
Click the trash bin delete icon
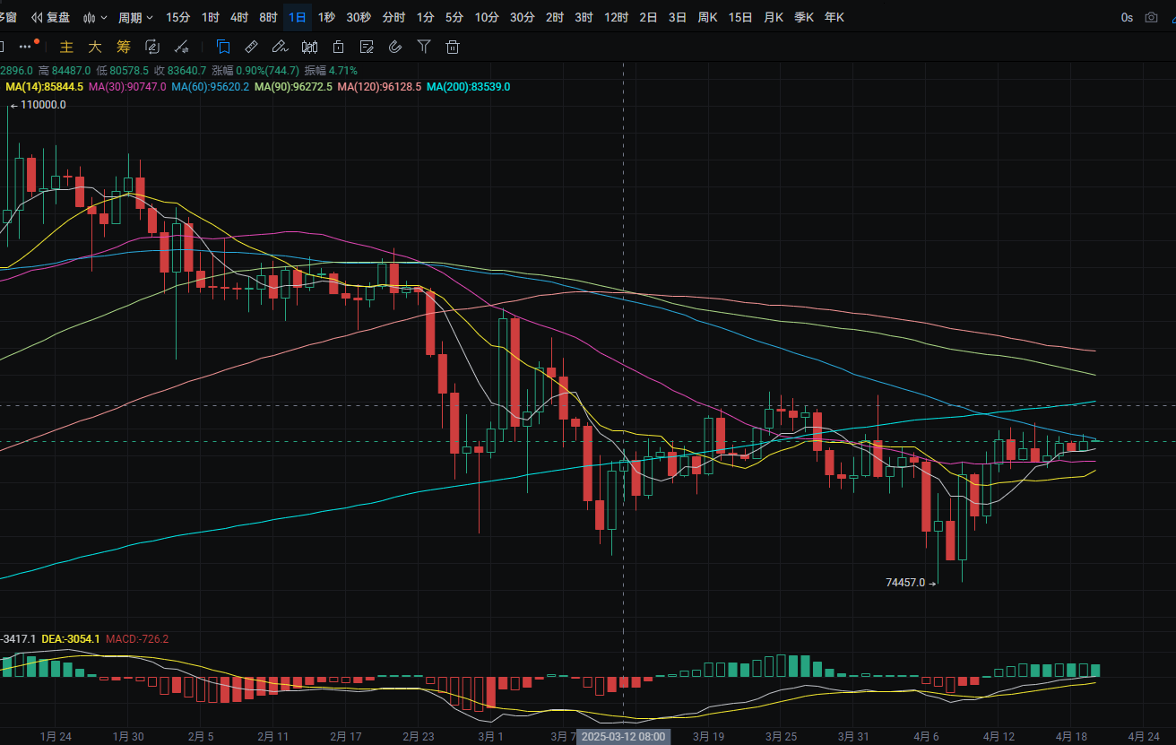point(453,48)
